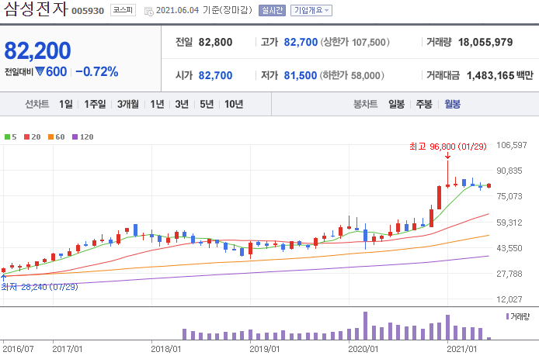Image resolution: width=539 pixels, height=359 pixels.
Task: Click the 고가 value 82,700
Action: (301, 42)
